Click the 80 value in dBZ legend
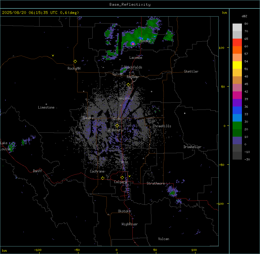Image resolution: width=260 pixels, height=254 pixels. pyautogui.click(x=246, y=24)
